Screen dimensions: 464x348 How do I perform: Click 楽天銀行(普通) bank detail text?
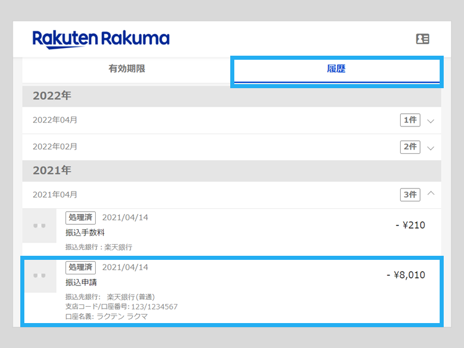131,297
